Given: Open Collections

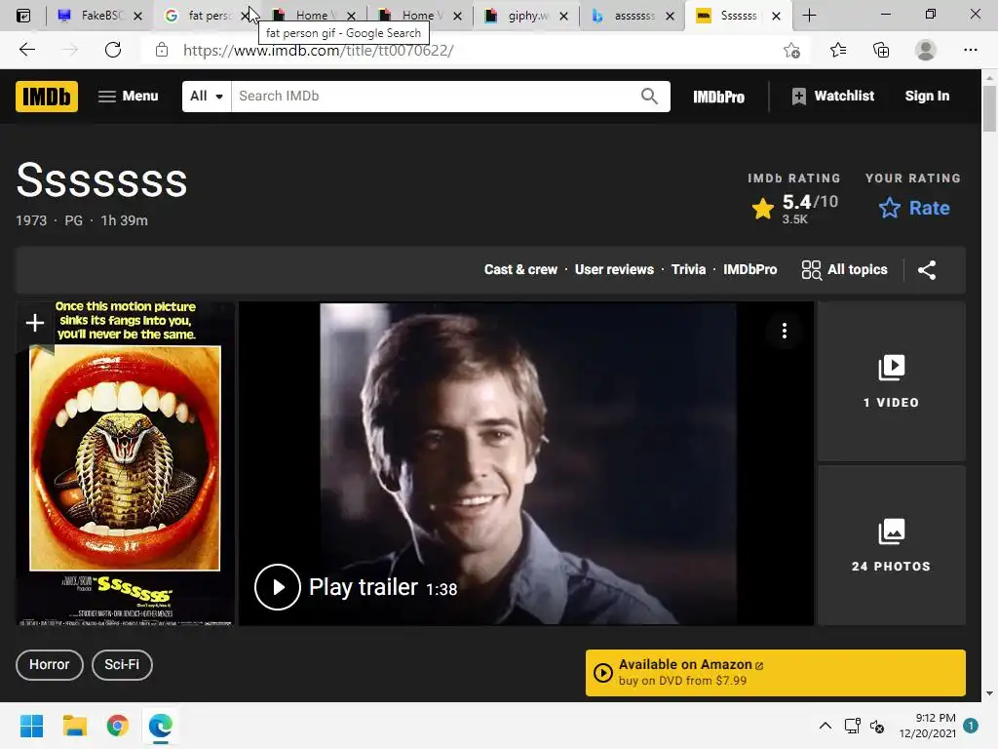Looking at the screenshot, I should [x=881, y=50].
